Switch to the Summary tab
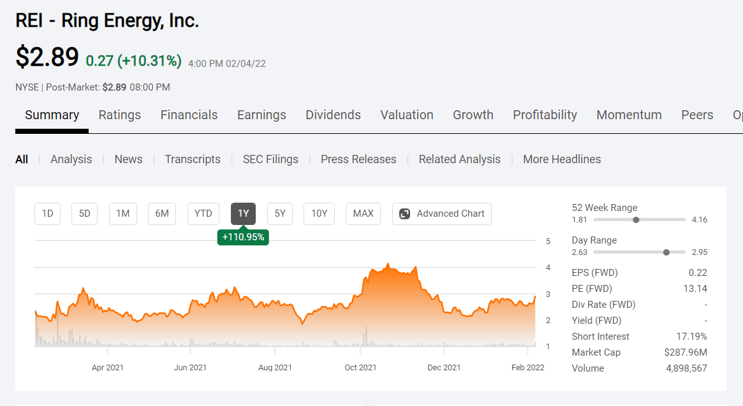Screen dimensions: 743x406 (x=52, y=115)
